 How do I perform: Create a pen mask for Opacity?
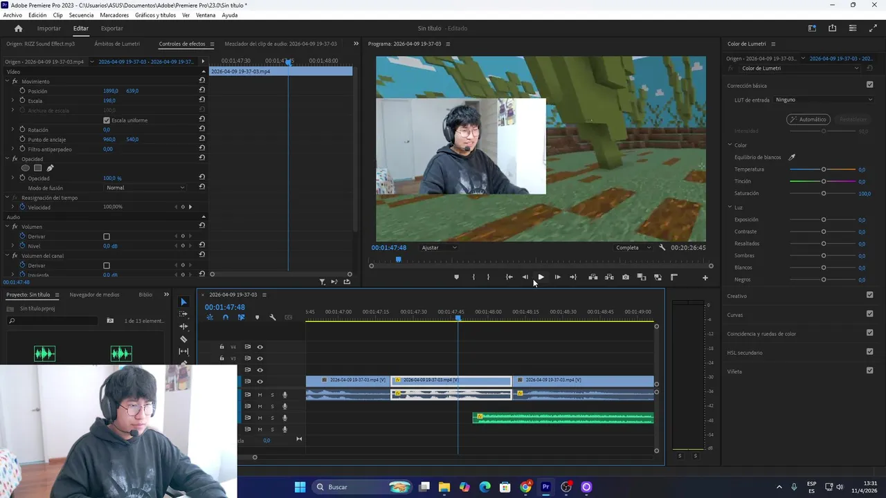(50, 168)
